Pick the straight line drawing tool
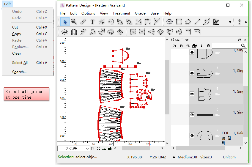Screen dimensions: 252x167 [197, 22]
